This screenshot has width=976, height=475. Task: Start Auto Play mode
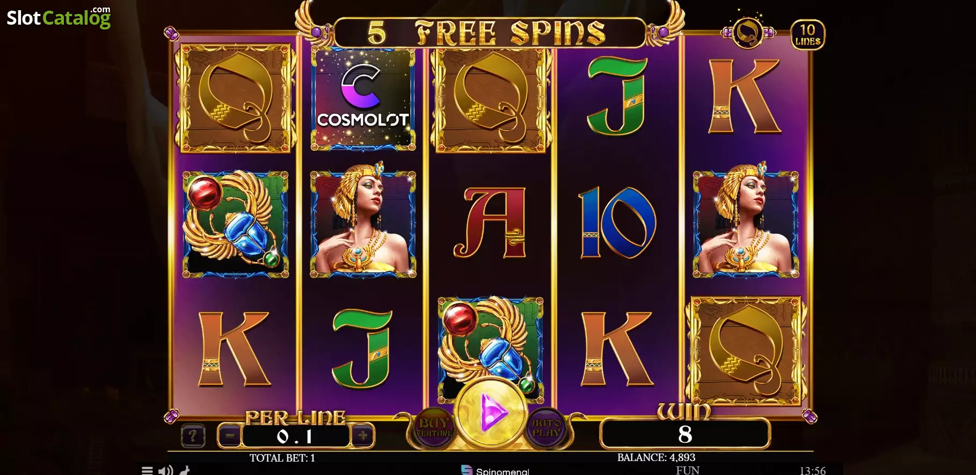[547, 428]
